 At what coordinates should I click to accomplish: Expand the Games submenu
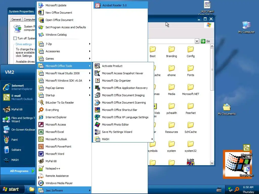click(x=64, y=59)
